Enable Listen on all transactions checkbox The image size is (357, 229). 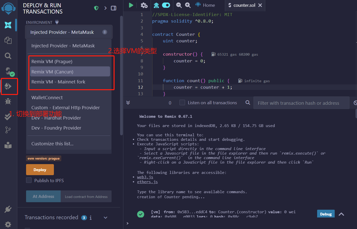pos(182,102)
